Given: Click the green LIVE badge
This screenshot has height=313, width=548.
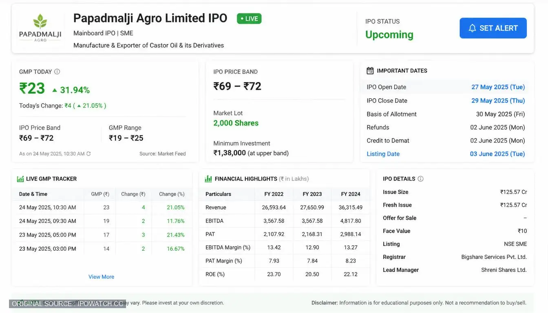Looking at the screenshot, I should (x=249, y=19).
